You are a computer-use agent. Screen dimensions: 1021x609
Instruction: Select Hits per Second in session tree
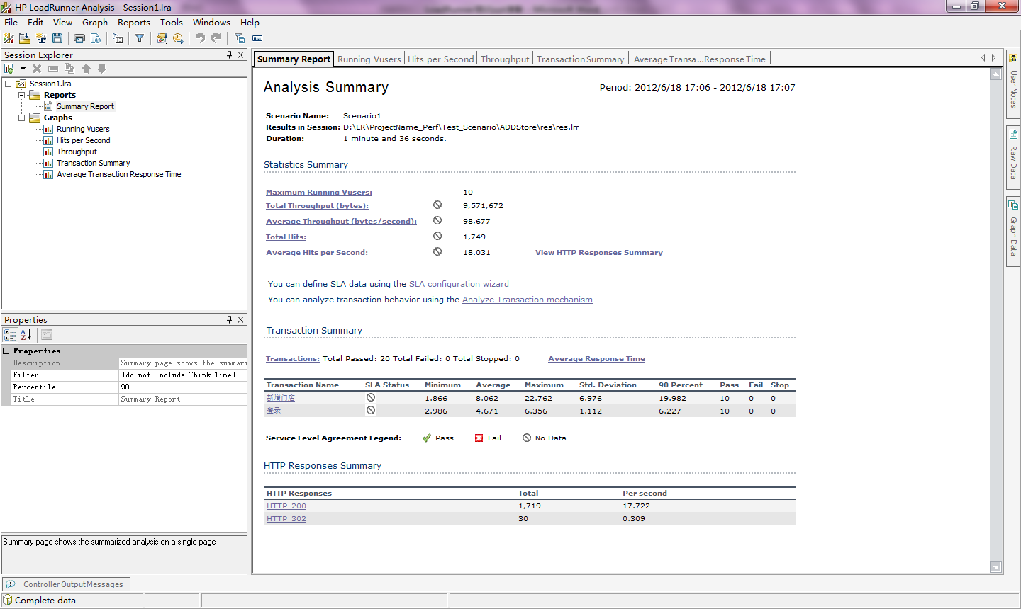(83, 140)
